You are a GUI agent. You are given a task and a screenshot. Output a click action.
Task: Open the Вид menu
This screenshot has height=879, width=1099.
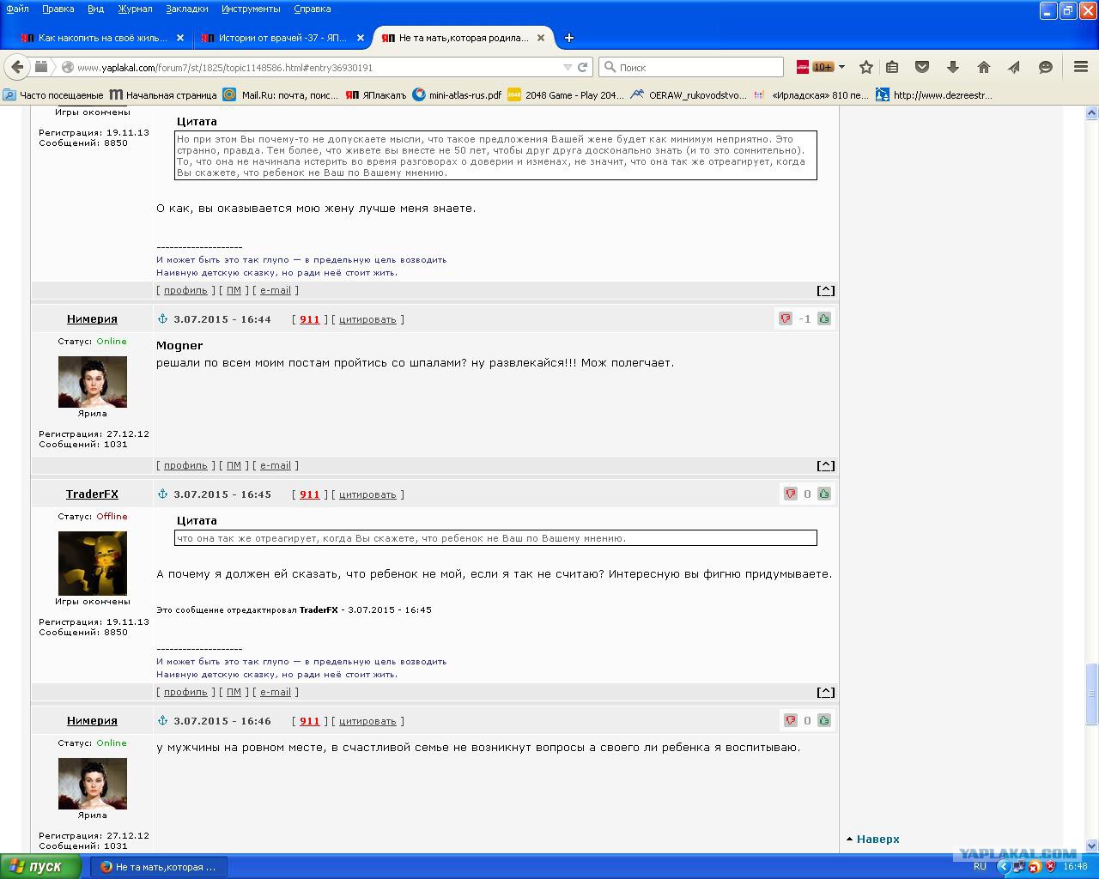(x=95, y=9)
